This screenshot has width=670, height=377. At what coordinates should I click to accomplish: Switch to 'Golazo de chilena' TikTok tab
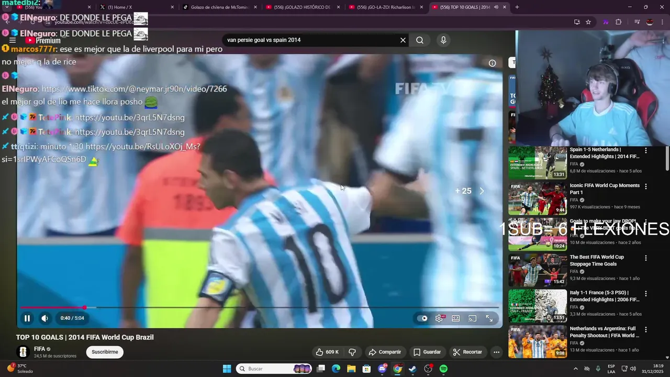click(x=220, y=7)
